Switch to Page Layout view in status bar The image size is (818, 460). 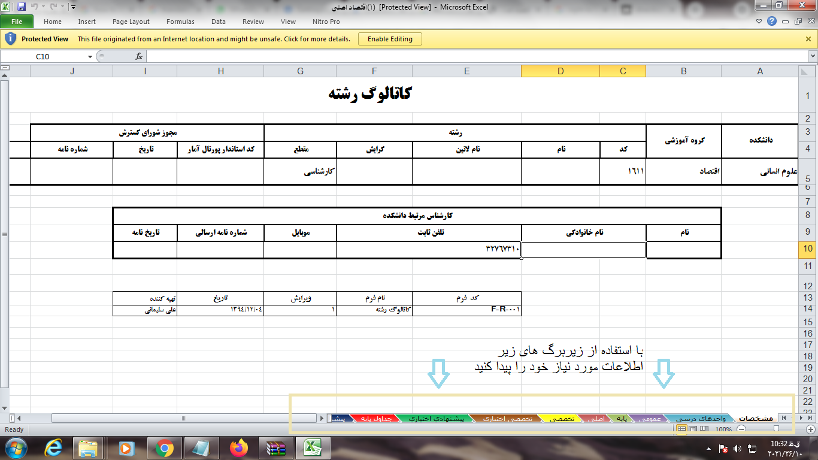point(692,429)
